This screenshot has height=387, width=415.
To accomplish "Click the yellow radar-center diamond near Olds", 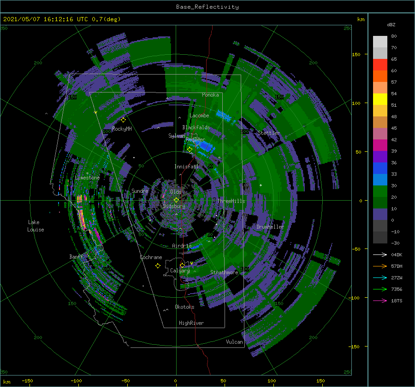I will pyautogui.click(x=176, y=200).
